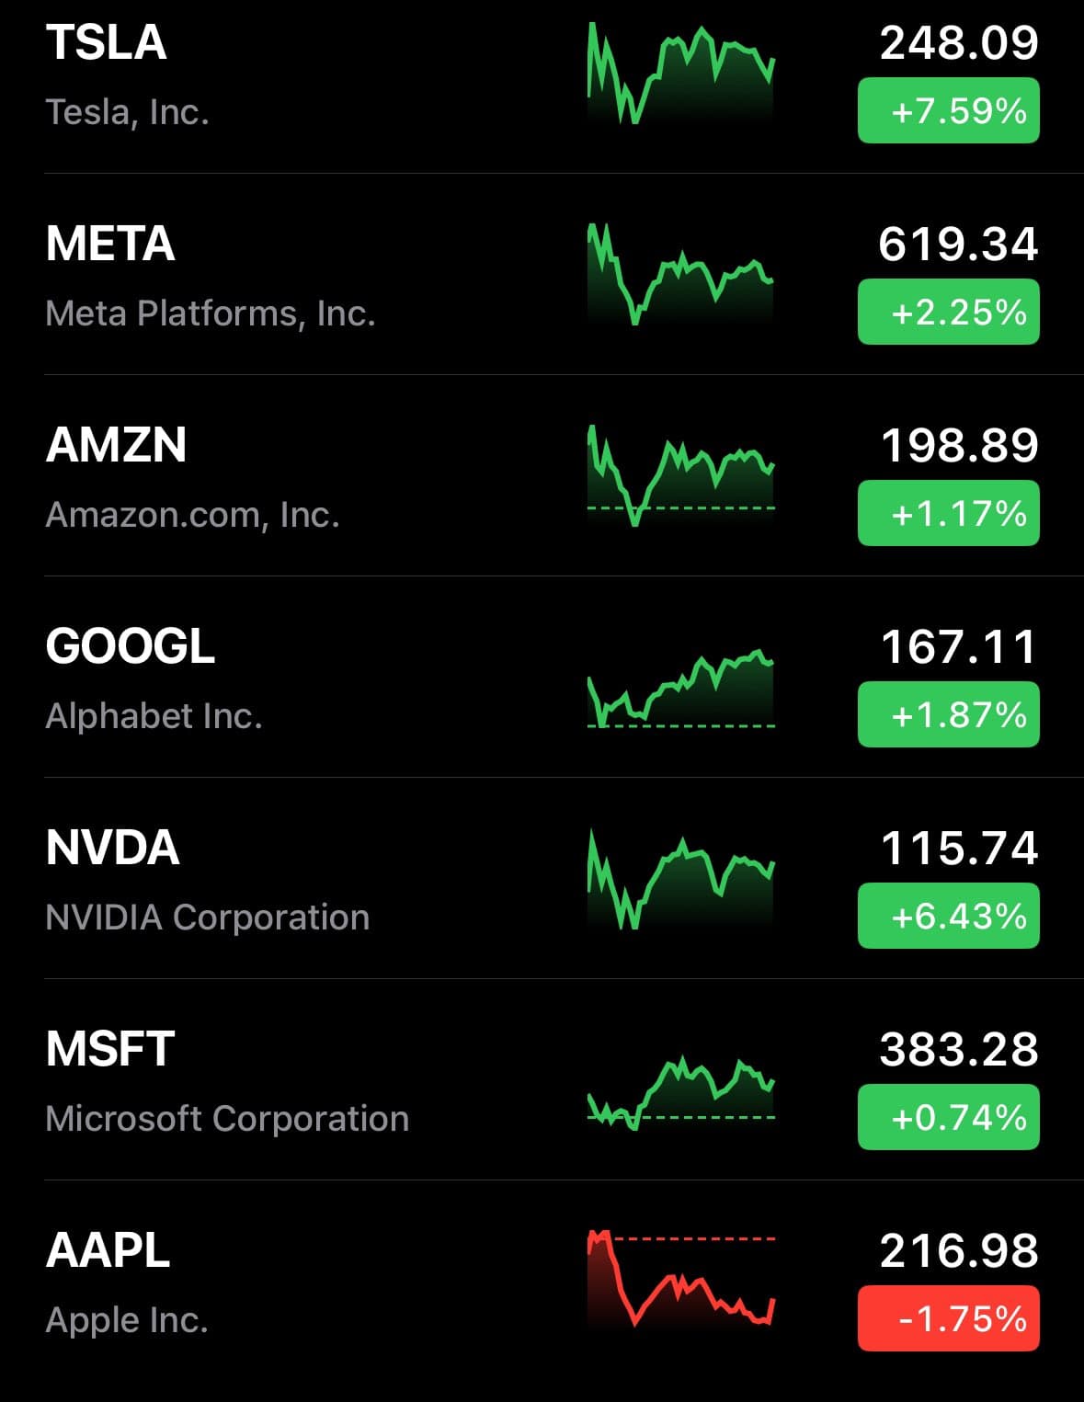Toggle the red AAPL -1.75% badge
Image resolution: width=1084 pixels, height=1402 pixels.
948,1318
